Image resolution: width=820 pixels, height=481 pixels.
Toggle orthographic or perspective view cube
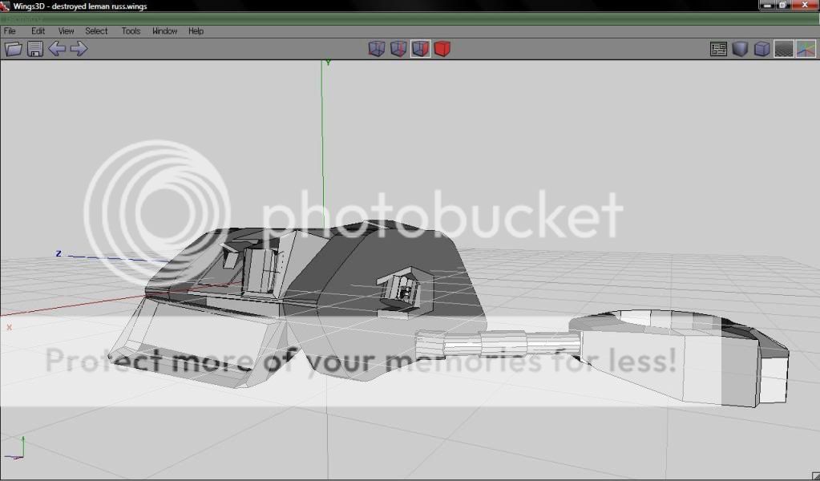[761, 49]
